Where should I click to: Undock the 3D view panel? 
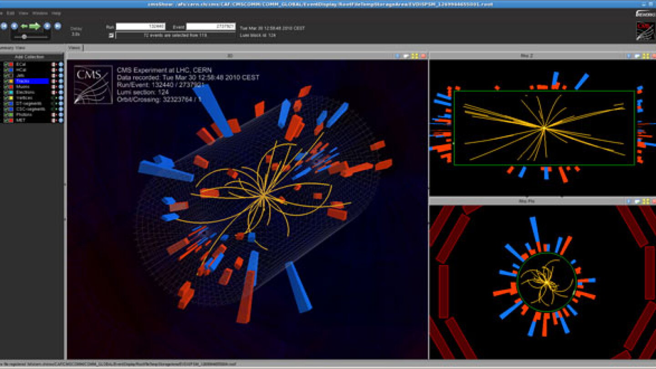405,56
